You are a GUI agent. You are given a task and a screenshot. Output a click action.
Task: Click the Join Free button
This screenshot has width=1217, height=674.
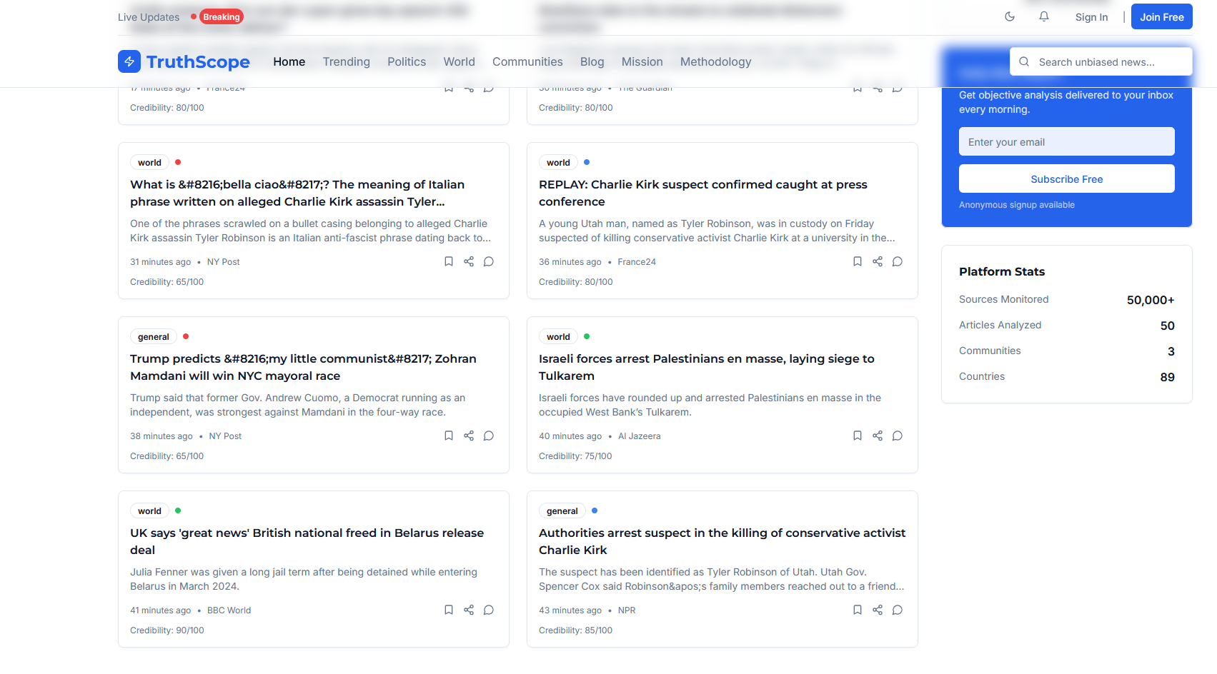tap(1162, 17)
